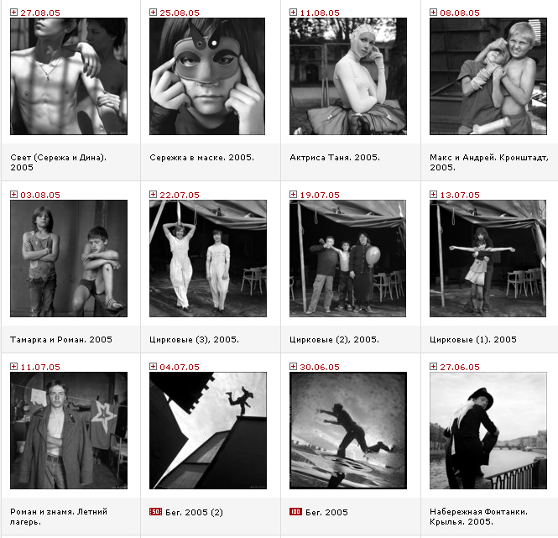This screenshot has width=558, height=538.
Task: Expand the plus icon by date 11.08.05
Action: (x=293, y=13)
